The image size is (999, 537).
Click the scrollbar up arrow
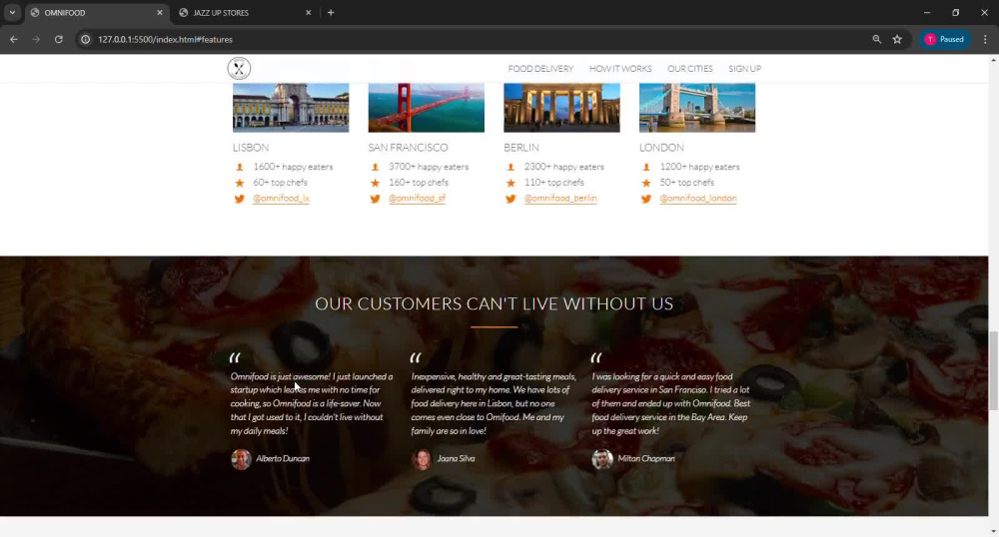(993, 60)
